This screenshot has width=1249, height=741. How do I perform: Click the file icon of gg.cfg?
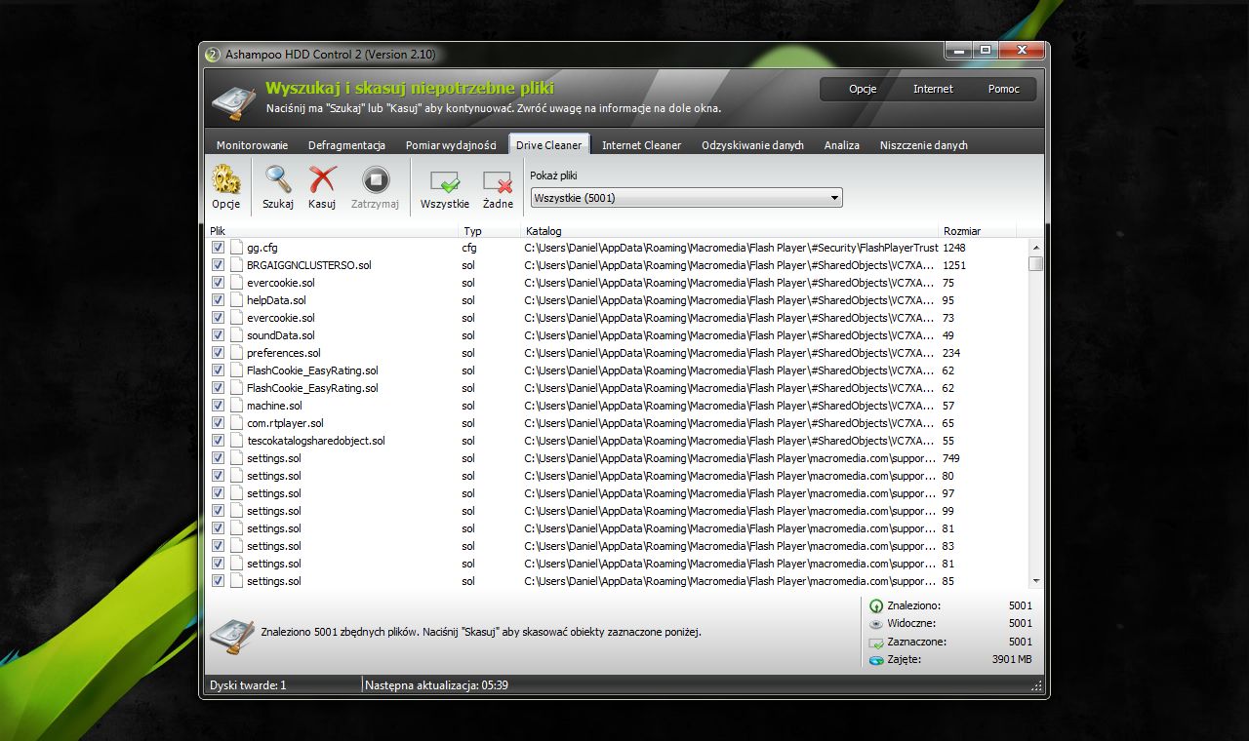[236, 248]
